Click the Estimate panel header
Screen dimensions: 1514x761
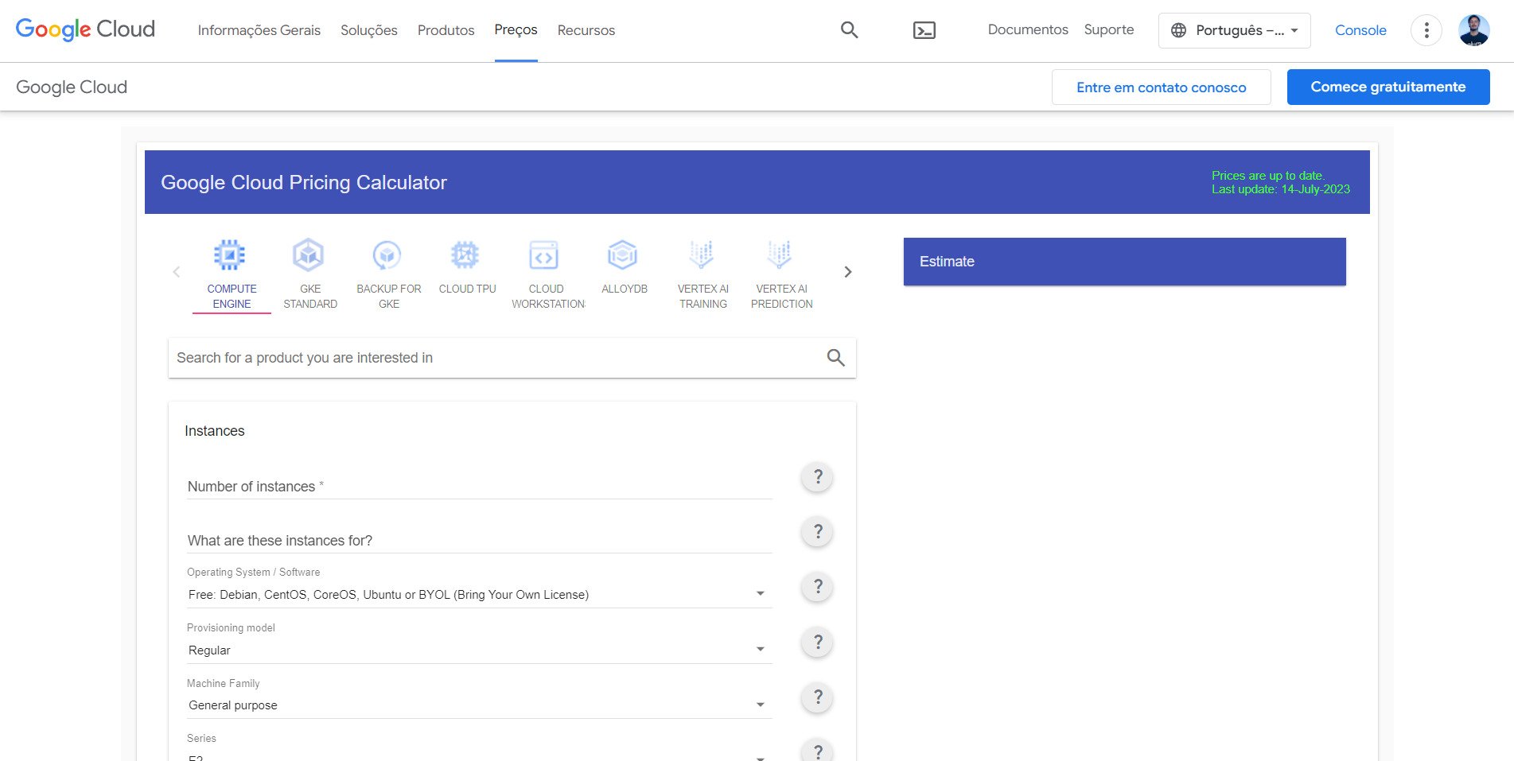[1124, 262]
